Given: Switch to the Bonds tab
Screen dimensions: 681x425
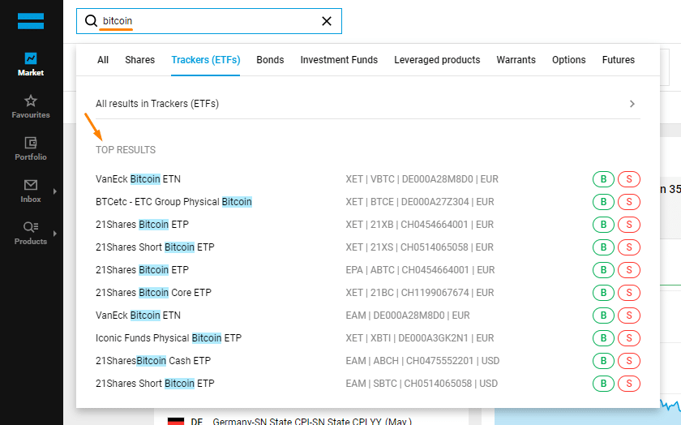Looking at the screenshot, I should click(270, 60).
